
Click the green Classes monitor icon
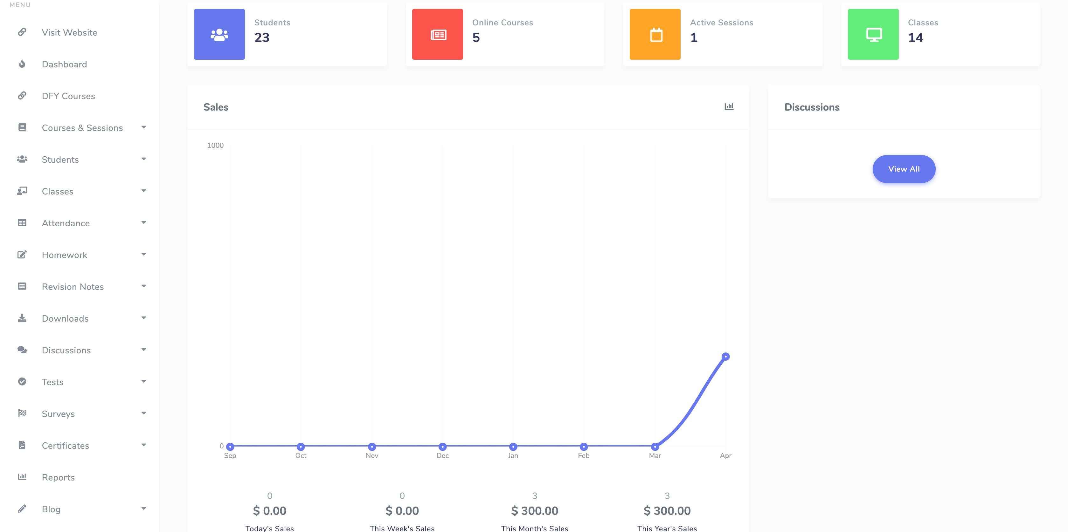pos(873,34)
